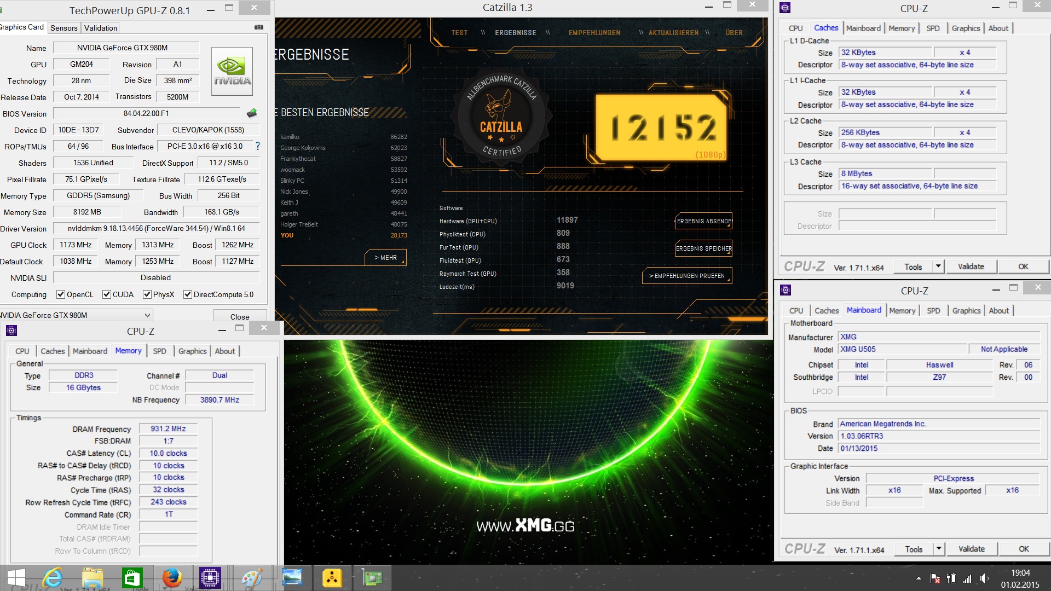1051x591 pixels.
Task: Click MEHR button in Catzilla
Action: pos(386,257)
